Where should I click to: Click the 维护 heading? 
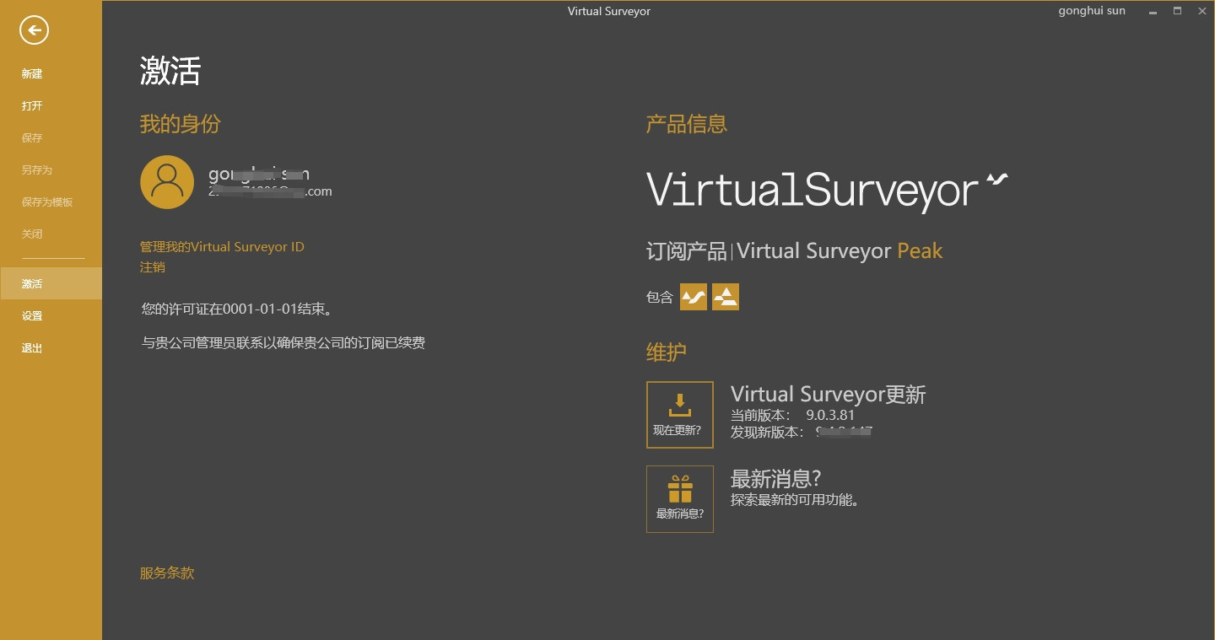pos(667,352)
